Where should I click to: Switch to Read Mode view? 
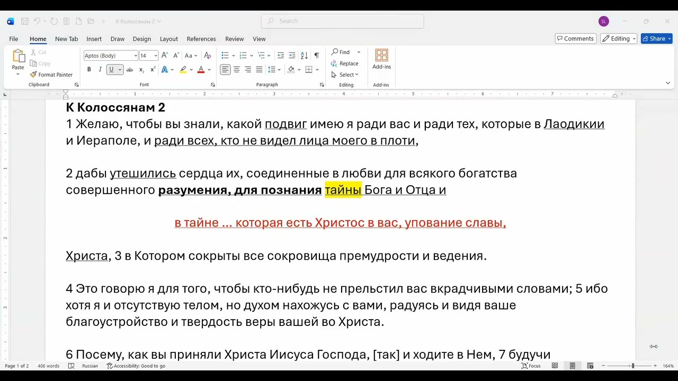(555, 366)
